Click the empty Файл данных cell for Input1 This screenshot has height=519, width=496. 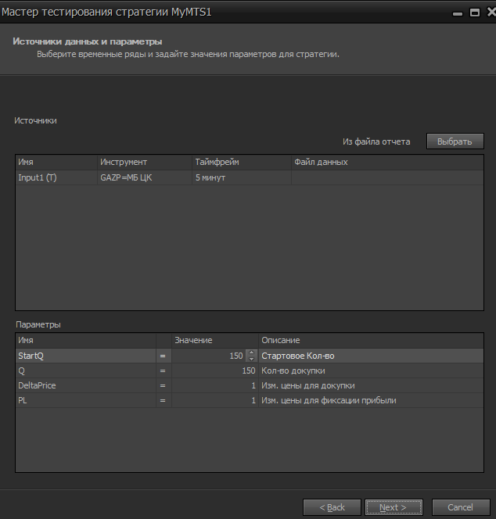point(387,177)
